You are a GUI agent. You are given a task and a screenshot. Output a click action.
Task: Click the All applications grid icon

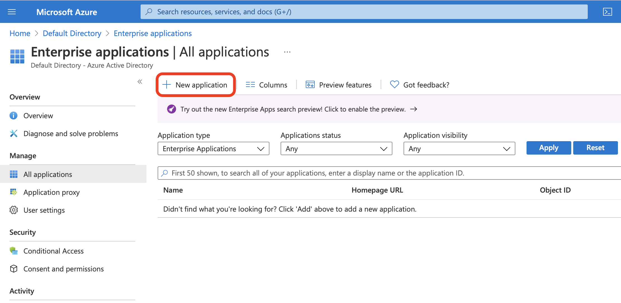(x=13, y=174)
